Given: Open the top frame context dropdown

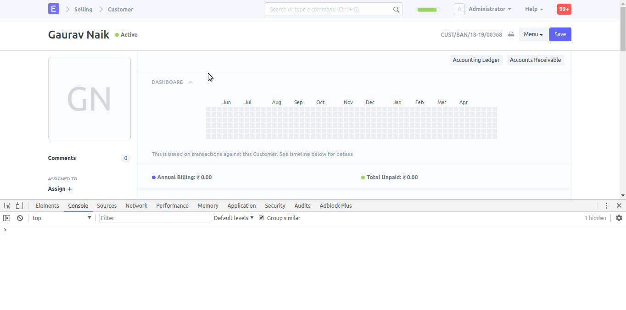Looking at the screenshot, I should 62,217.
